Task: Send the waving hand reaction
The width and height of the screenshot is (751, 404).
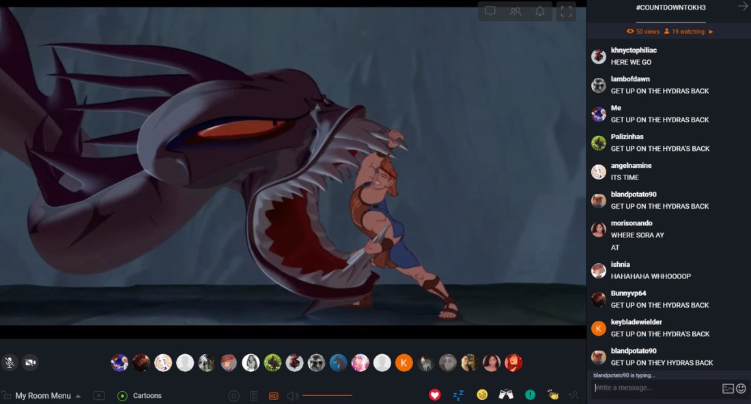Action: pyautogui.click(x=553, y=395)
